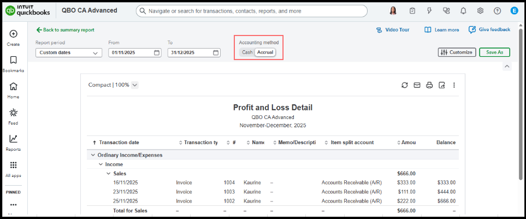The height and width of the screenshot is (219, 526).
Task: Collapse the Ordinary Income/Expenses section
Action: coord(93,155)
